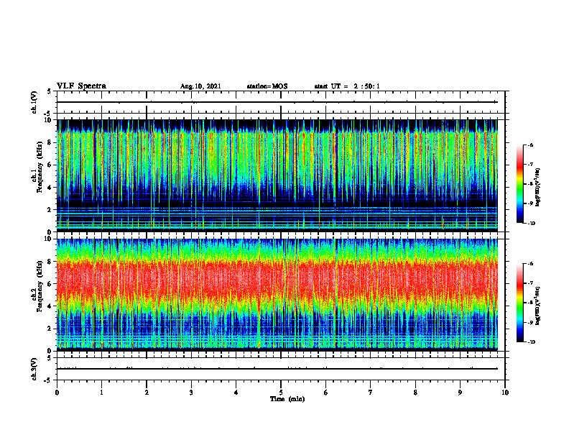This screenshot has width=569, height=440.
Task: Click time axis tick label "9"
Action: tap(460, 393)
